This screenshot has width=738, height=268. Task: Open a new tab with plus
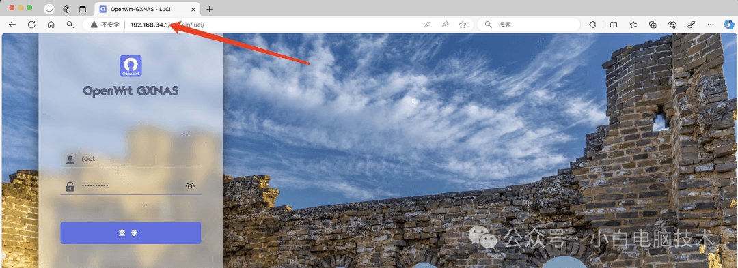(x=210, y=9)
